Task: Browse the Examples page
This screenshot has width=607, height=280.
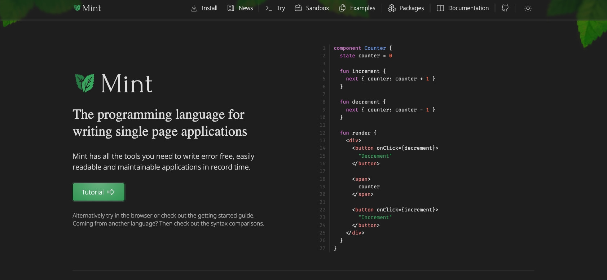Action: pyautogui.click(x=357, y=8)
